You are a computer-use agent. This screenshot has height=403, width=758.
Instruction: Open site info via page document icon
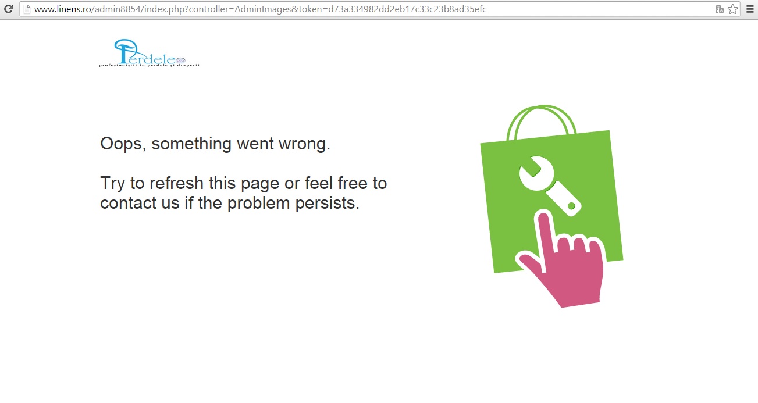click(26, 9)
